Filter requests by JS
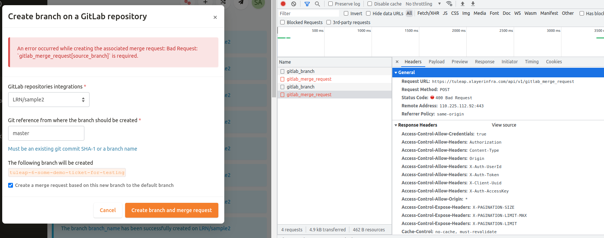 tap(445, 13)
